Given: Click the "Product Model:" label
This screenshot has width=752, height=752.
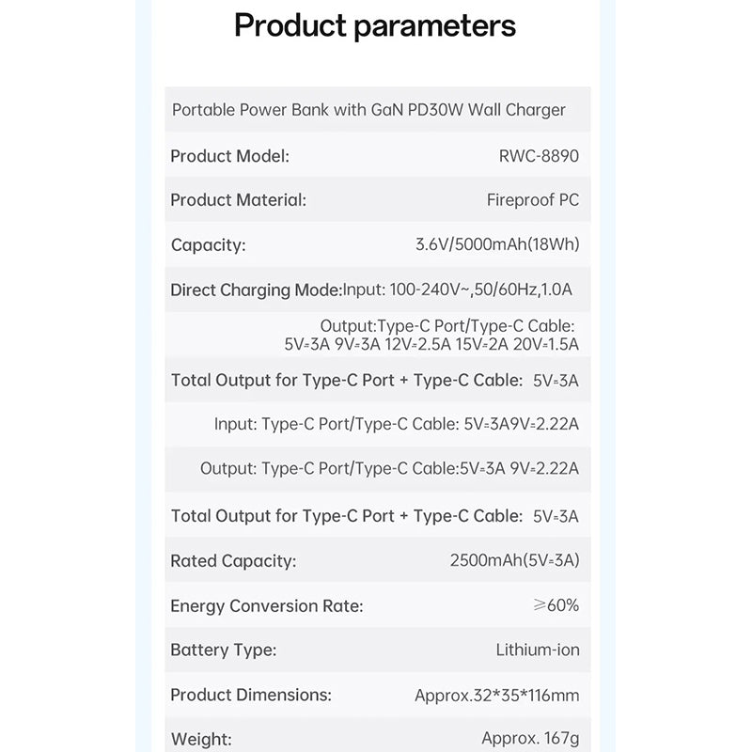Looking at the screenshot, I should tap(229, 156).
